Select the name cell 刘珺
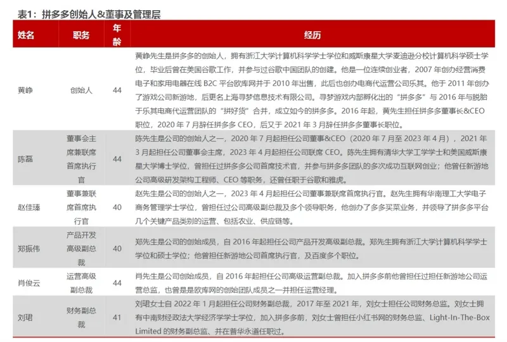The image size is (507, 342). [25, 317]
